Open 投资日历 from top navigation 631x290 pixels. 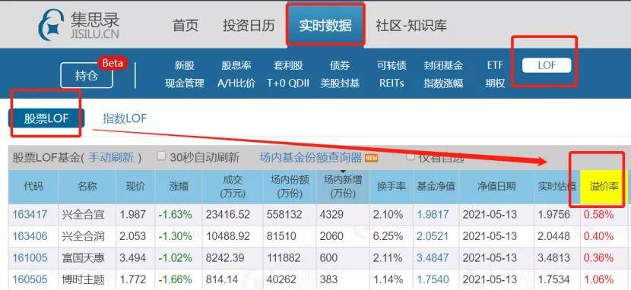point(249,25)
